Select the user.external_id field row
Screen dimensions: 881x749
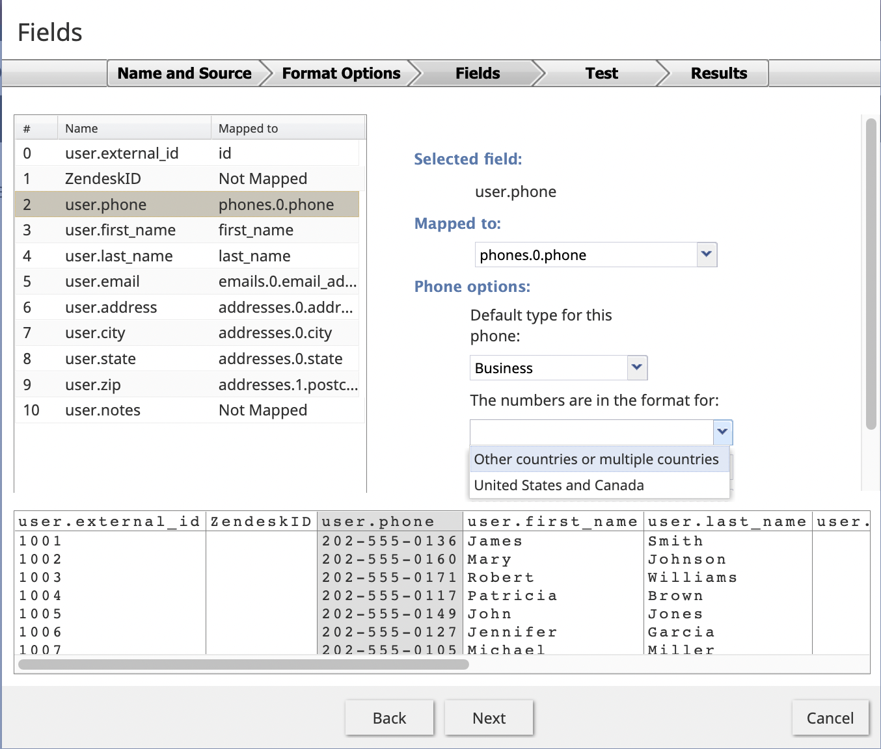[x=187, y=153]
